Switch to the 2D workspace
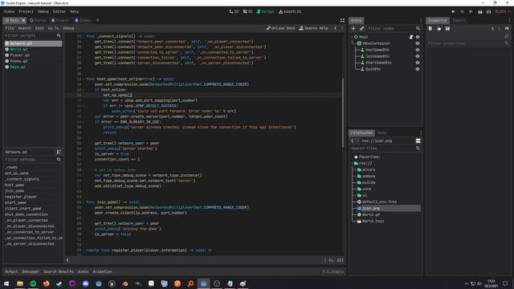 point(234,11)
